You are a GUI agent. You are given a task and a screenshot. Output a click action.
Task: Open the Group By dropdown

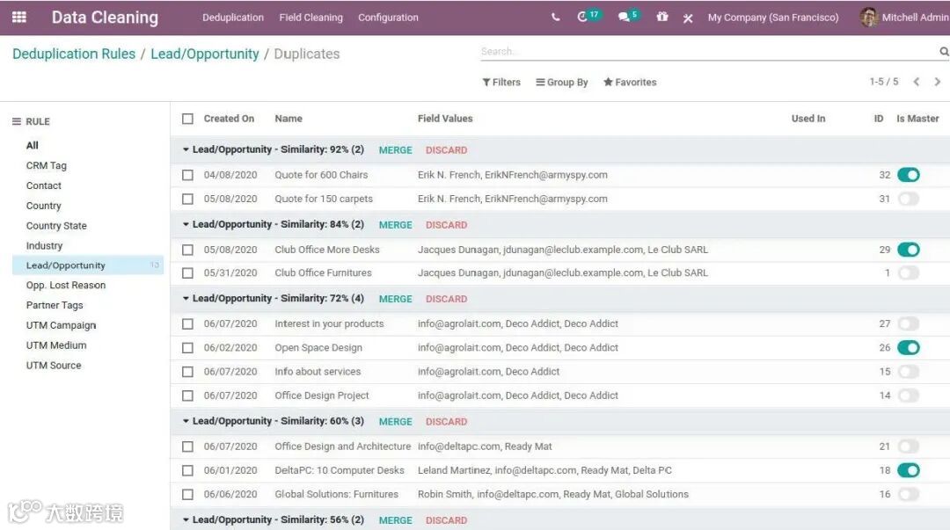pyautogui.click(x=561, y=83)
